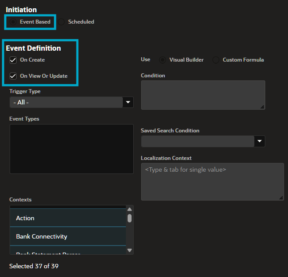
Task: Click the Contexts label
Action: [x=21, y=200]
